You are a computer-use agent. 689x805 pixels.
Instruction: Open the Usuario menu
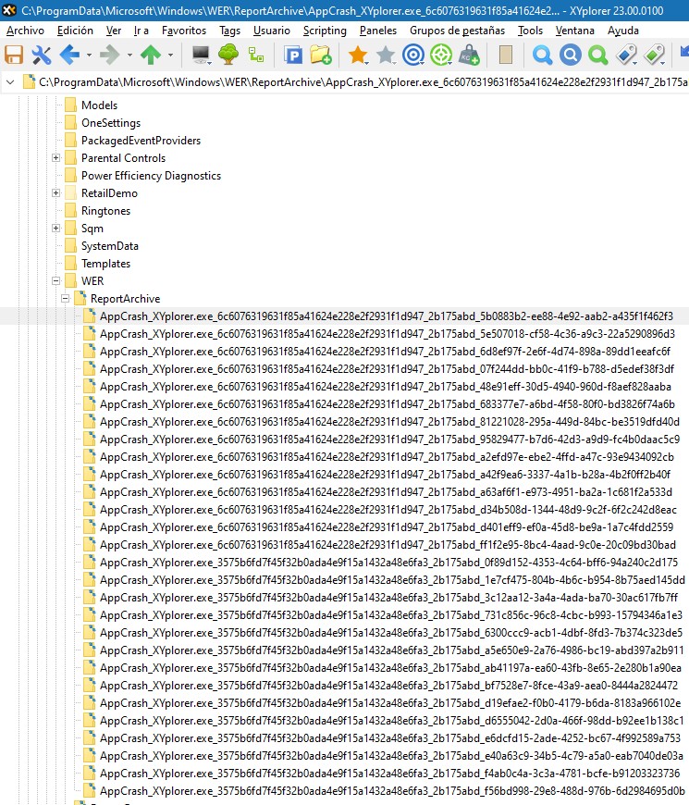tap(271, 31)
